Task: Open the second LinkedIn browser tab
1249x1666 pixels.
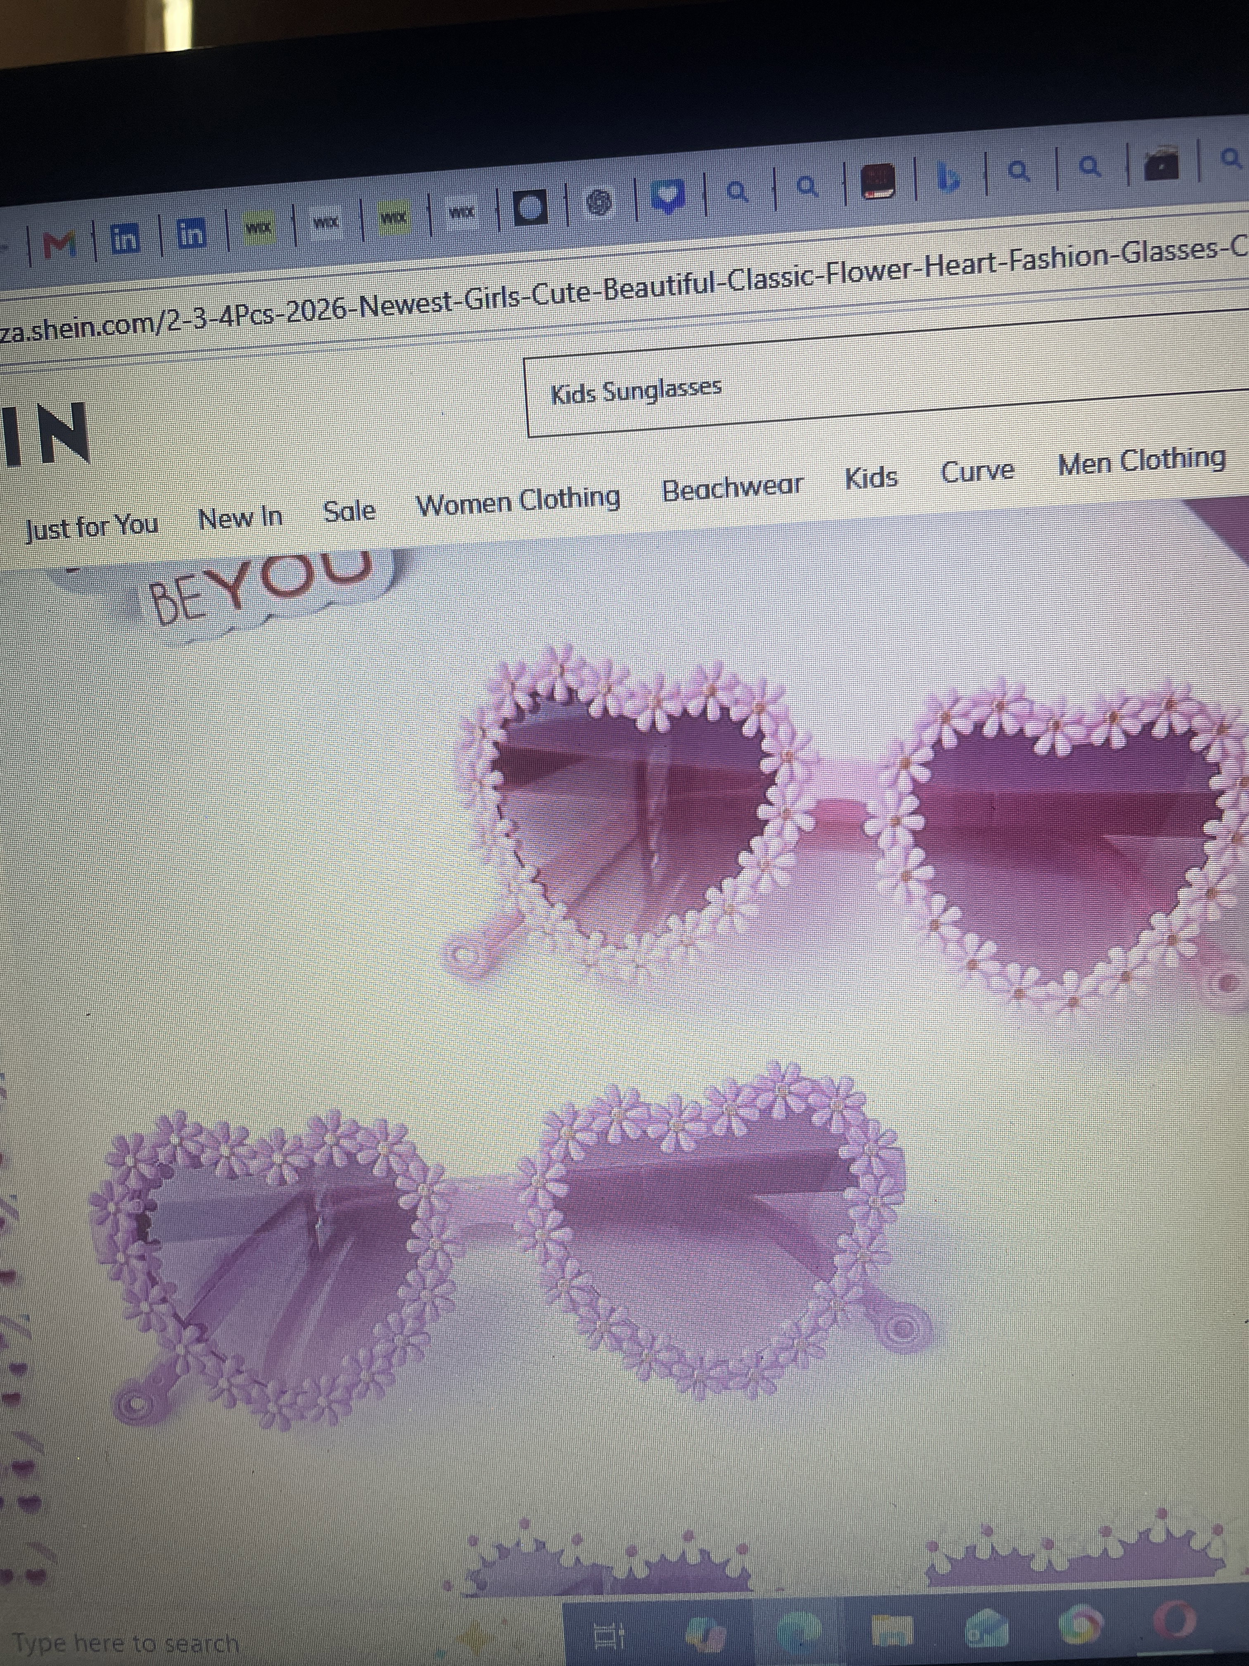Action: (191, 233)
